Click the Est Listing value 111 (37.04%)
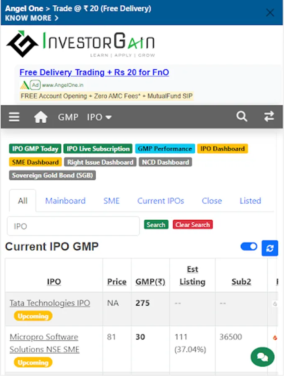The height and width of the screenshot is (376, 284). [190, 343]
